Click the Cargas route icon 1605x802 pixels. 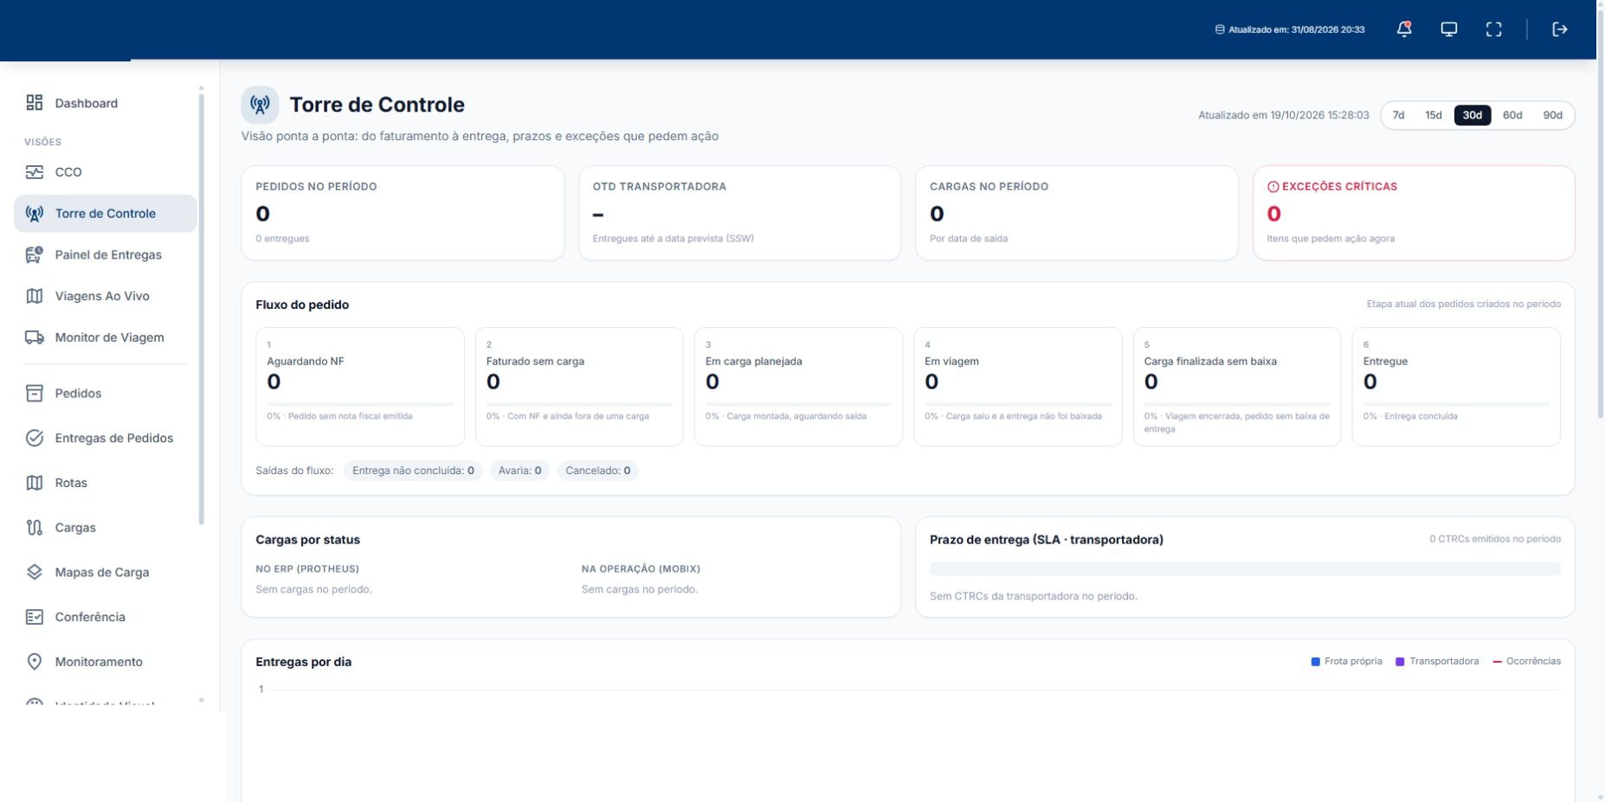[35, 528]
